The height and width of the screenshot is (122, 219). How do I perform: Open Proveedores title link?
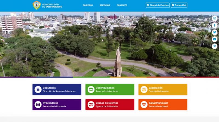(x=50, y=103)
